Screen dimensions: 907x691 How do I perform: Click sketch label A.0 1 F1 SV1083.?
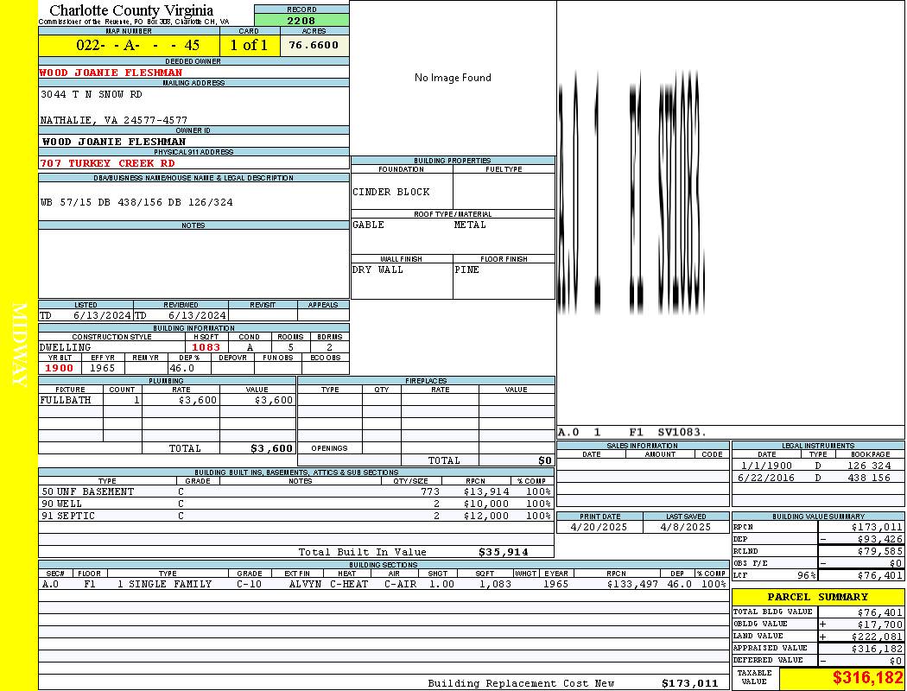pos(631,432)
